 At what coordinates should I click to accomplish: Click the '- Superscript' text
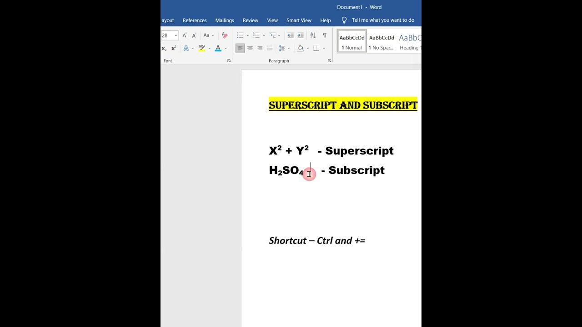[x=356, y=151]
